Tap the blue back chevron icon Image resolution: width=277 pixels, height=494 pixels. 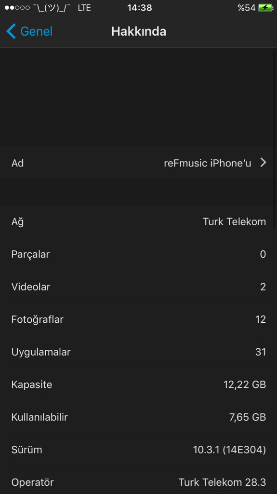coord(11,31)
